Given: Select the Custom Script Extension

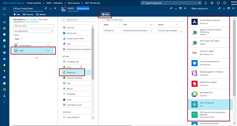Looking at the screenshot, I should point(210,63).
